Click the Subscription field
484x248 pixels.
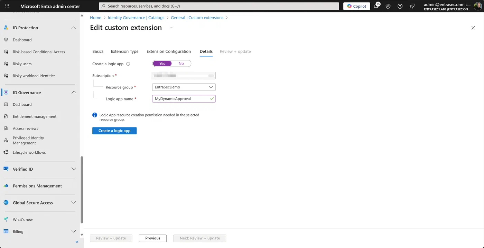click(x=184, y=75)
